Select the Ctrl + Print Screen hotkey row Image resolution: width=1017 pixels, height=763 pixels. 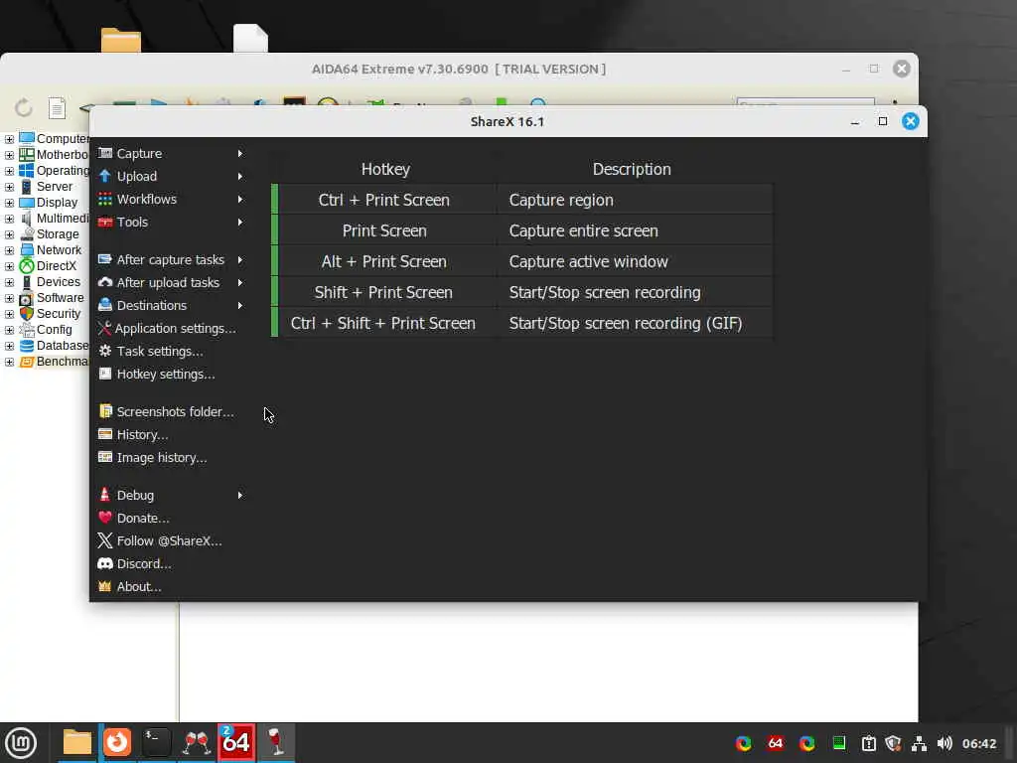[x=522, y=200]
